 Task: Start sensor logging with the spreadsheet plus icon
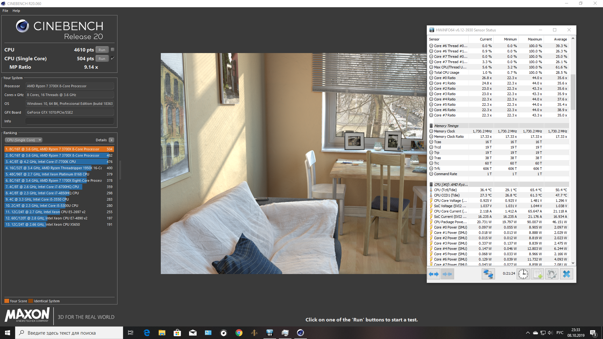(537, 274)
